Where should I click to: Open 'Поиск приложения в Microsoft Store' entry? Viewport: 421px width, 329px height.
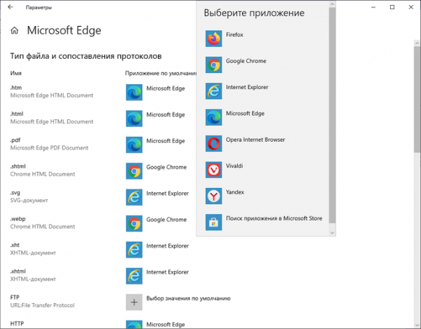tap(264, 222)
